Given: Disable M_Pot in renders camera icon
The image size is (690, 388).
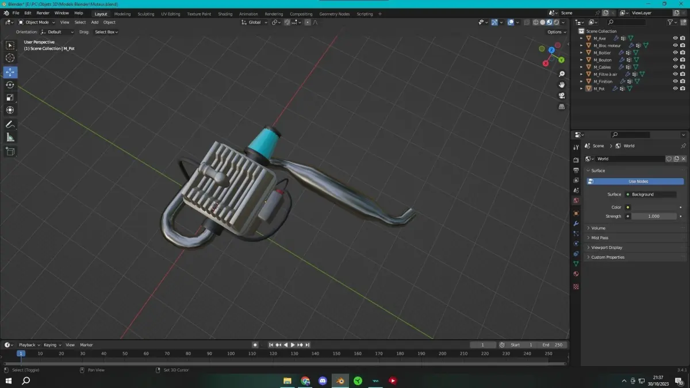Looking at the screenshot, I should 683,89.
